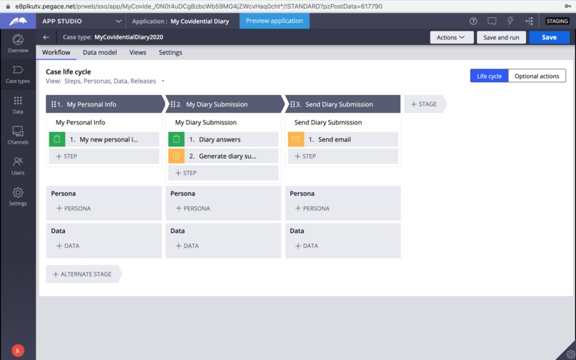576x360 pixels.
Task: Go back using the arrow icon
Action: (46, 37)
